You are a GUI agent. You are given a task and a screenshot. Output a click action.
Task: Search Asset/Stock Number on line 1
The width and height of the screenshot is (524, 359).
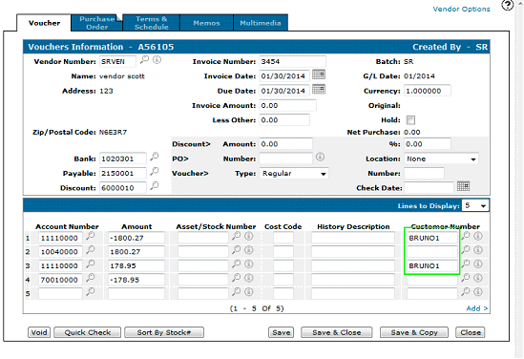pos(237,236)
